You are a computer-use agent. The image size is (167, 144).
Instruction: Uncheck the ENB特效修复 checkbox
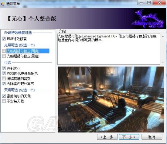pyautogui.click(x=4, y=39)
